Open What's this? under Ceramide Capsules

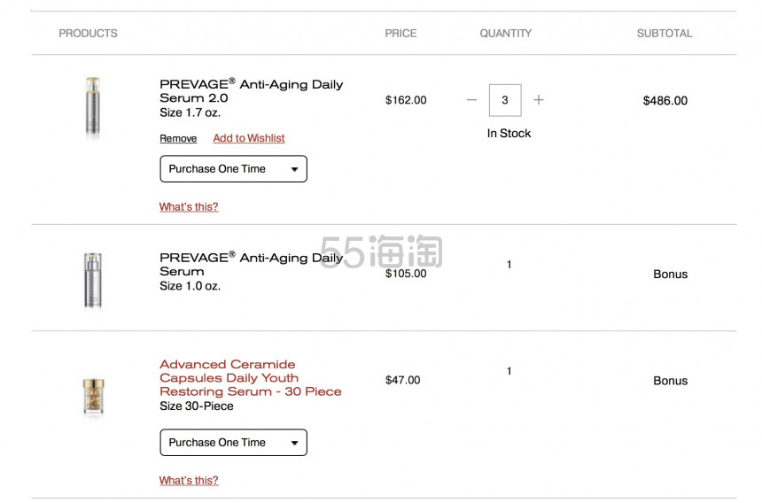click(189, 480)
